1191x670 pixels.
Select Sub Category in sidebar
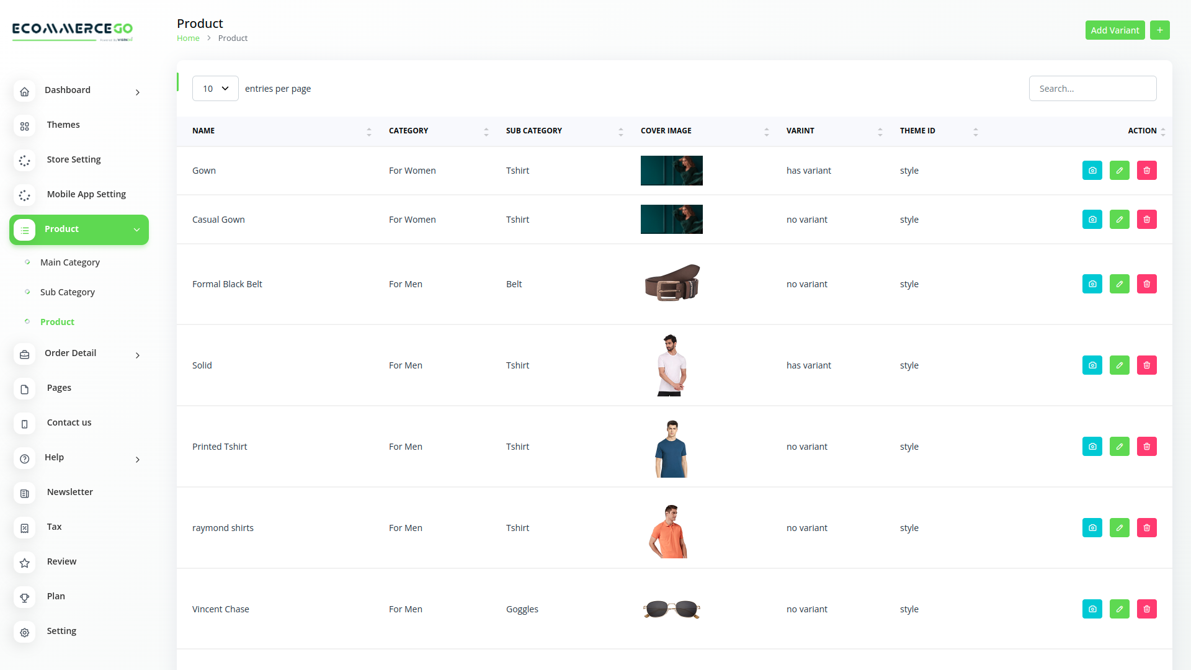pos(67,292)
